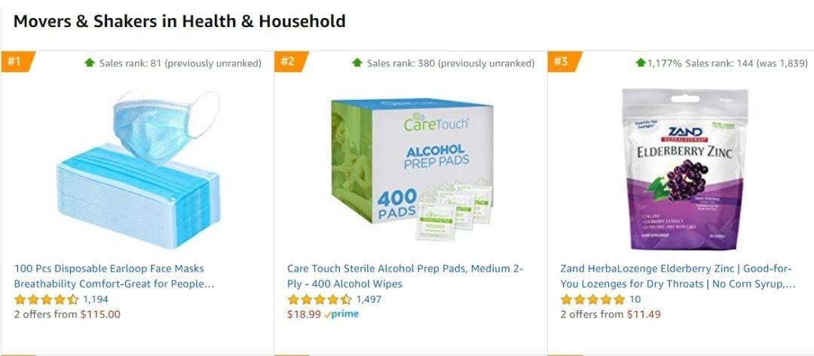Image resolution: width=814 pixels, height=356 pixels.
Task: View 1,497 reviews for alcohol pads
Action: pyautogui.click(x=369, y=299)
